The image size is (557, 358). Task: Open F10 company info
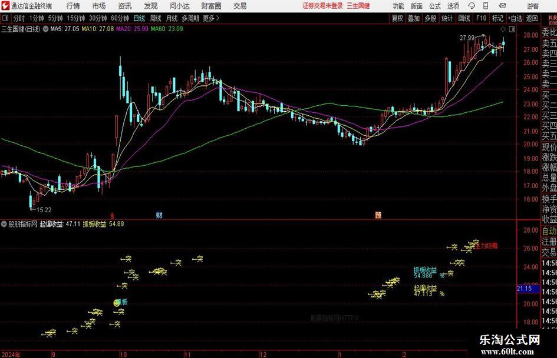[x=482, y=18]
